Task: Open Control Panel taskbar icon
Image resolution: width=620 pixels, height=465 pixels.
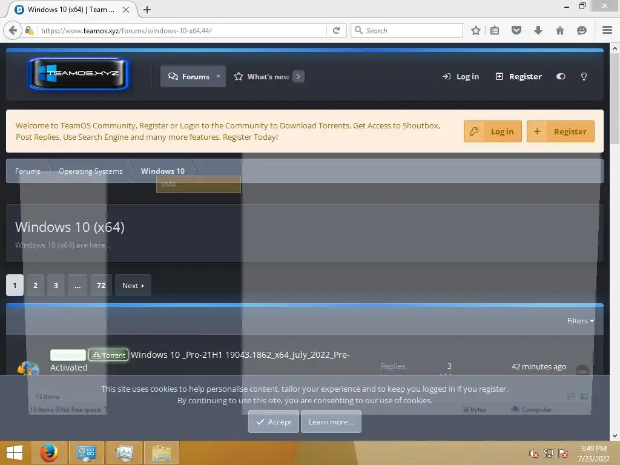Action: (x=87, y=453)
